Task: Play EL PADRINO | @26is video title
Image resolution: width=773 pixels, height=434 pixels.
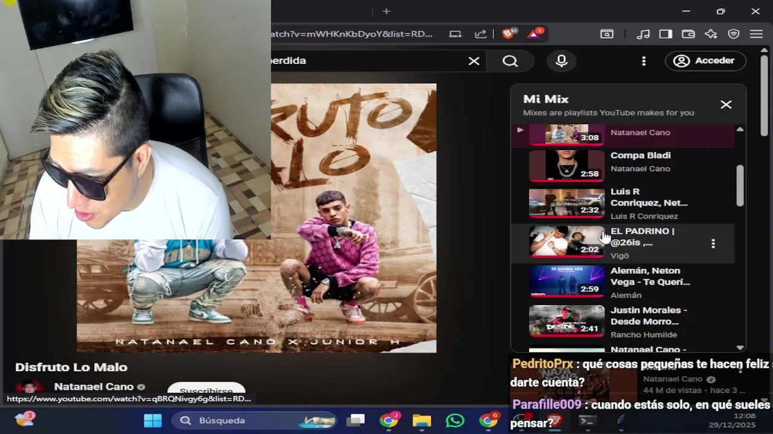Action: click(643, 237)
